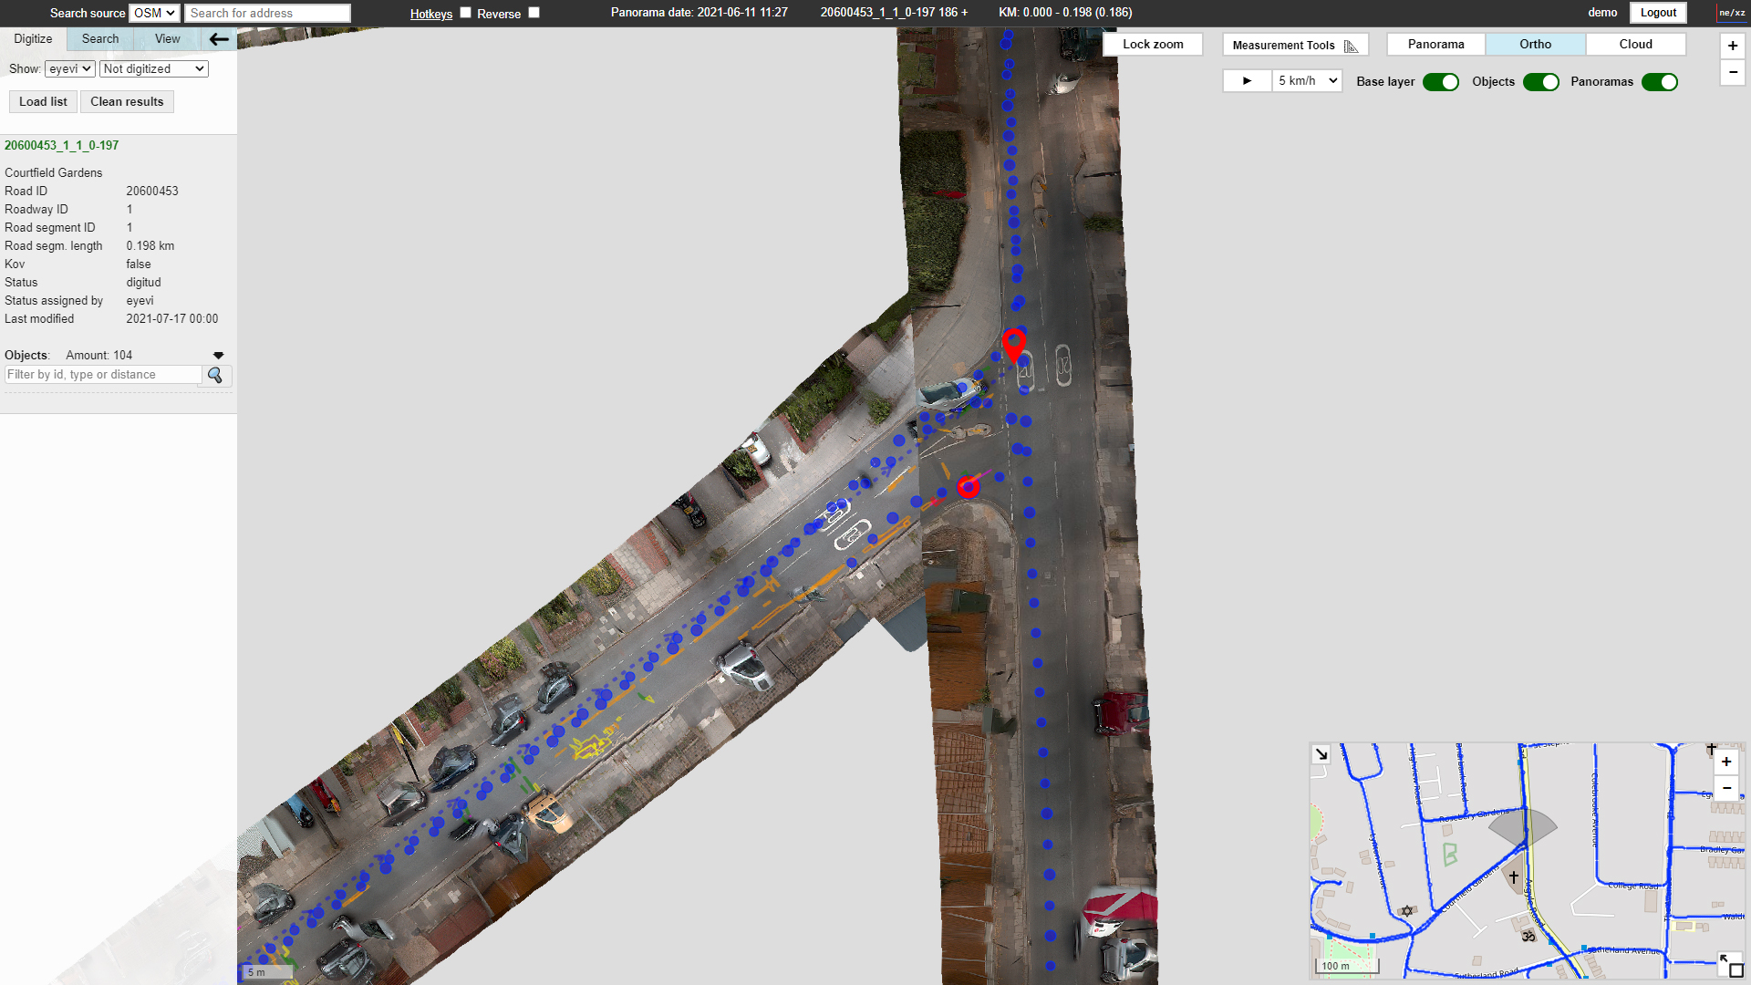
Task: Open Measurement Tools ruler icon
Action: (x=1351, y=46)
